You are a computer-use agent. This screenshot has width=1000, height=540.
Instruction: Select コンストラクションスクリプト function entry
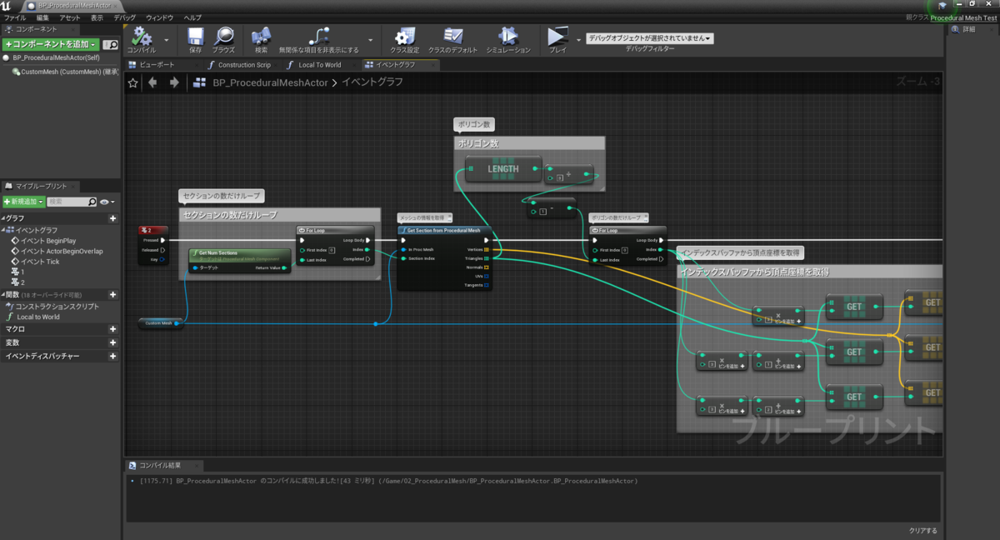click(x=52, y=306)
